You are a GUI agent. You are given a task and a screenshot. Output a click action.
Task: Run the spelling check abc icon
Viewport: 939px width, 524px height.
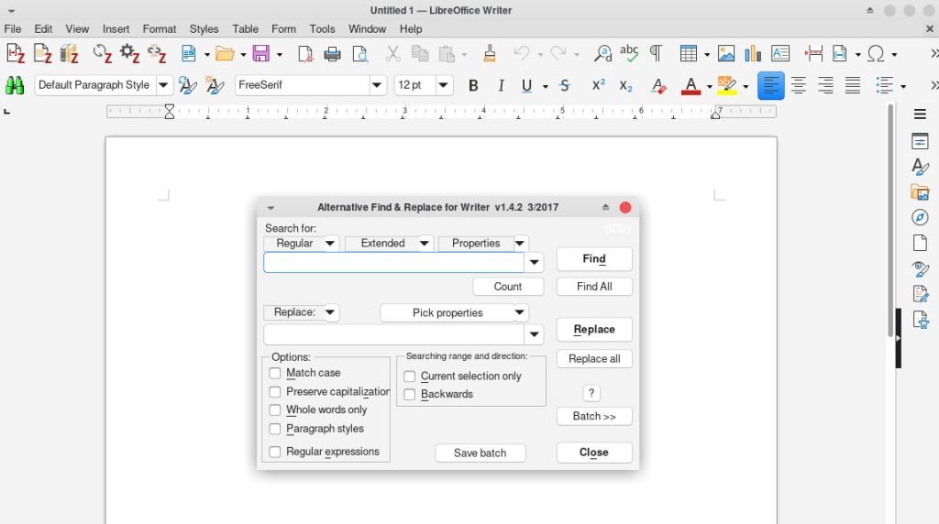point(629,53)
